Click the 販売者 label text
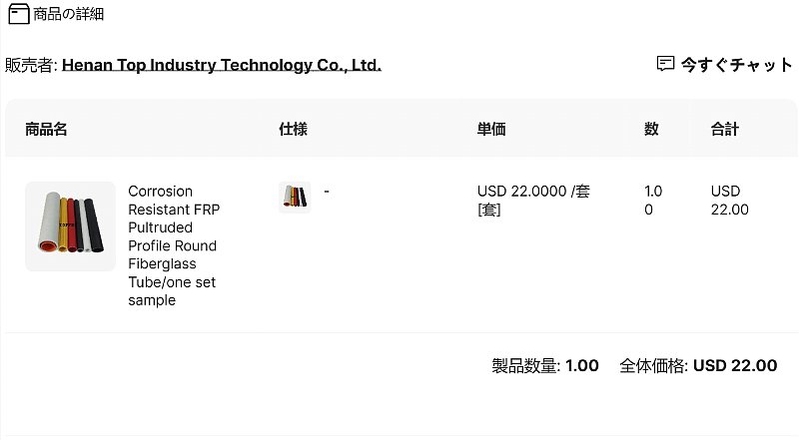Viewport: 799px width, 440px height. (x=31, y=65)
